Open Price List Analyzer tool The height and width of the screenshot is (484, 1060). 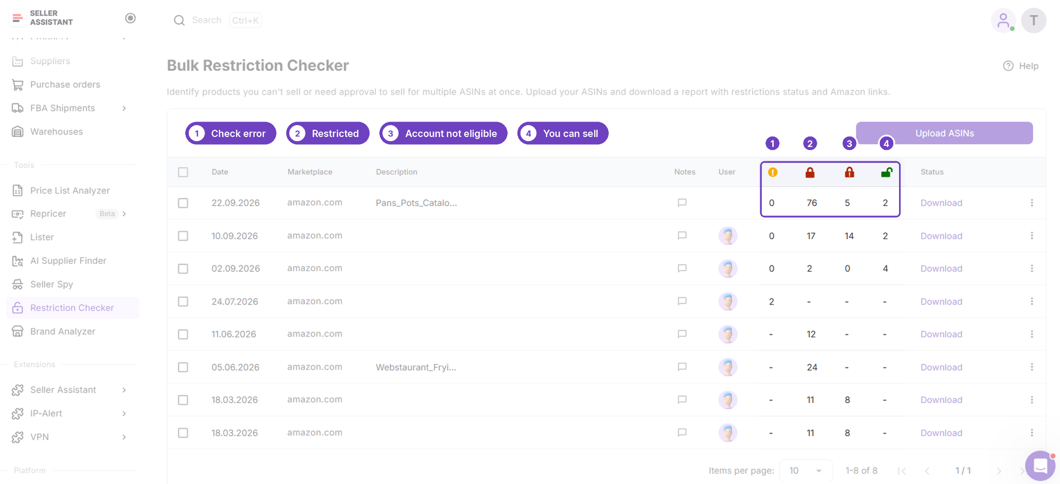click(x=70, y=190)
